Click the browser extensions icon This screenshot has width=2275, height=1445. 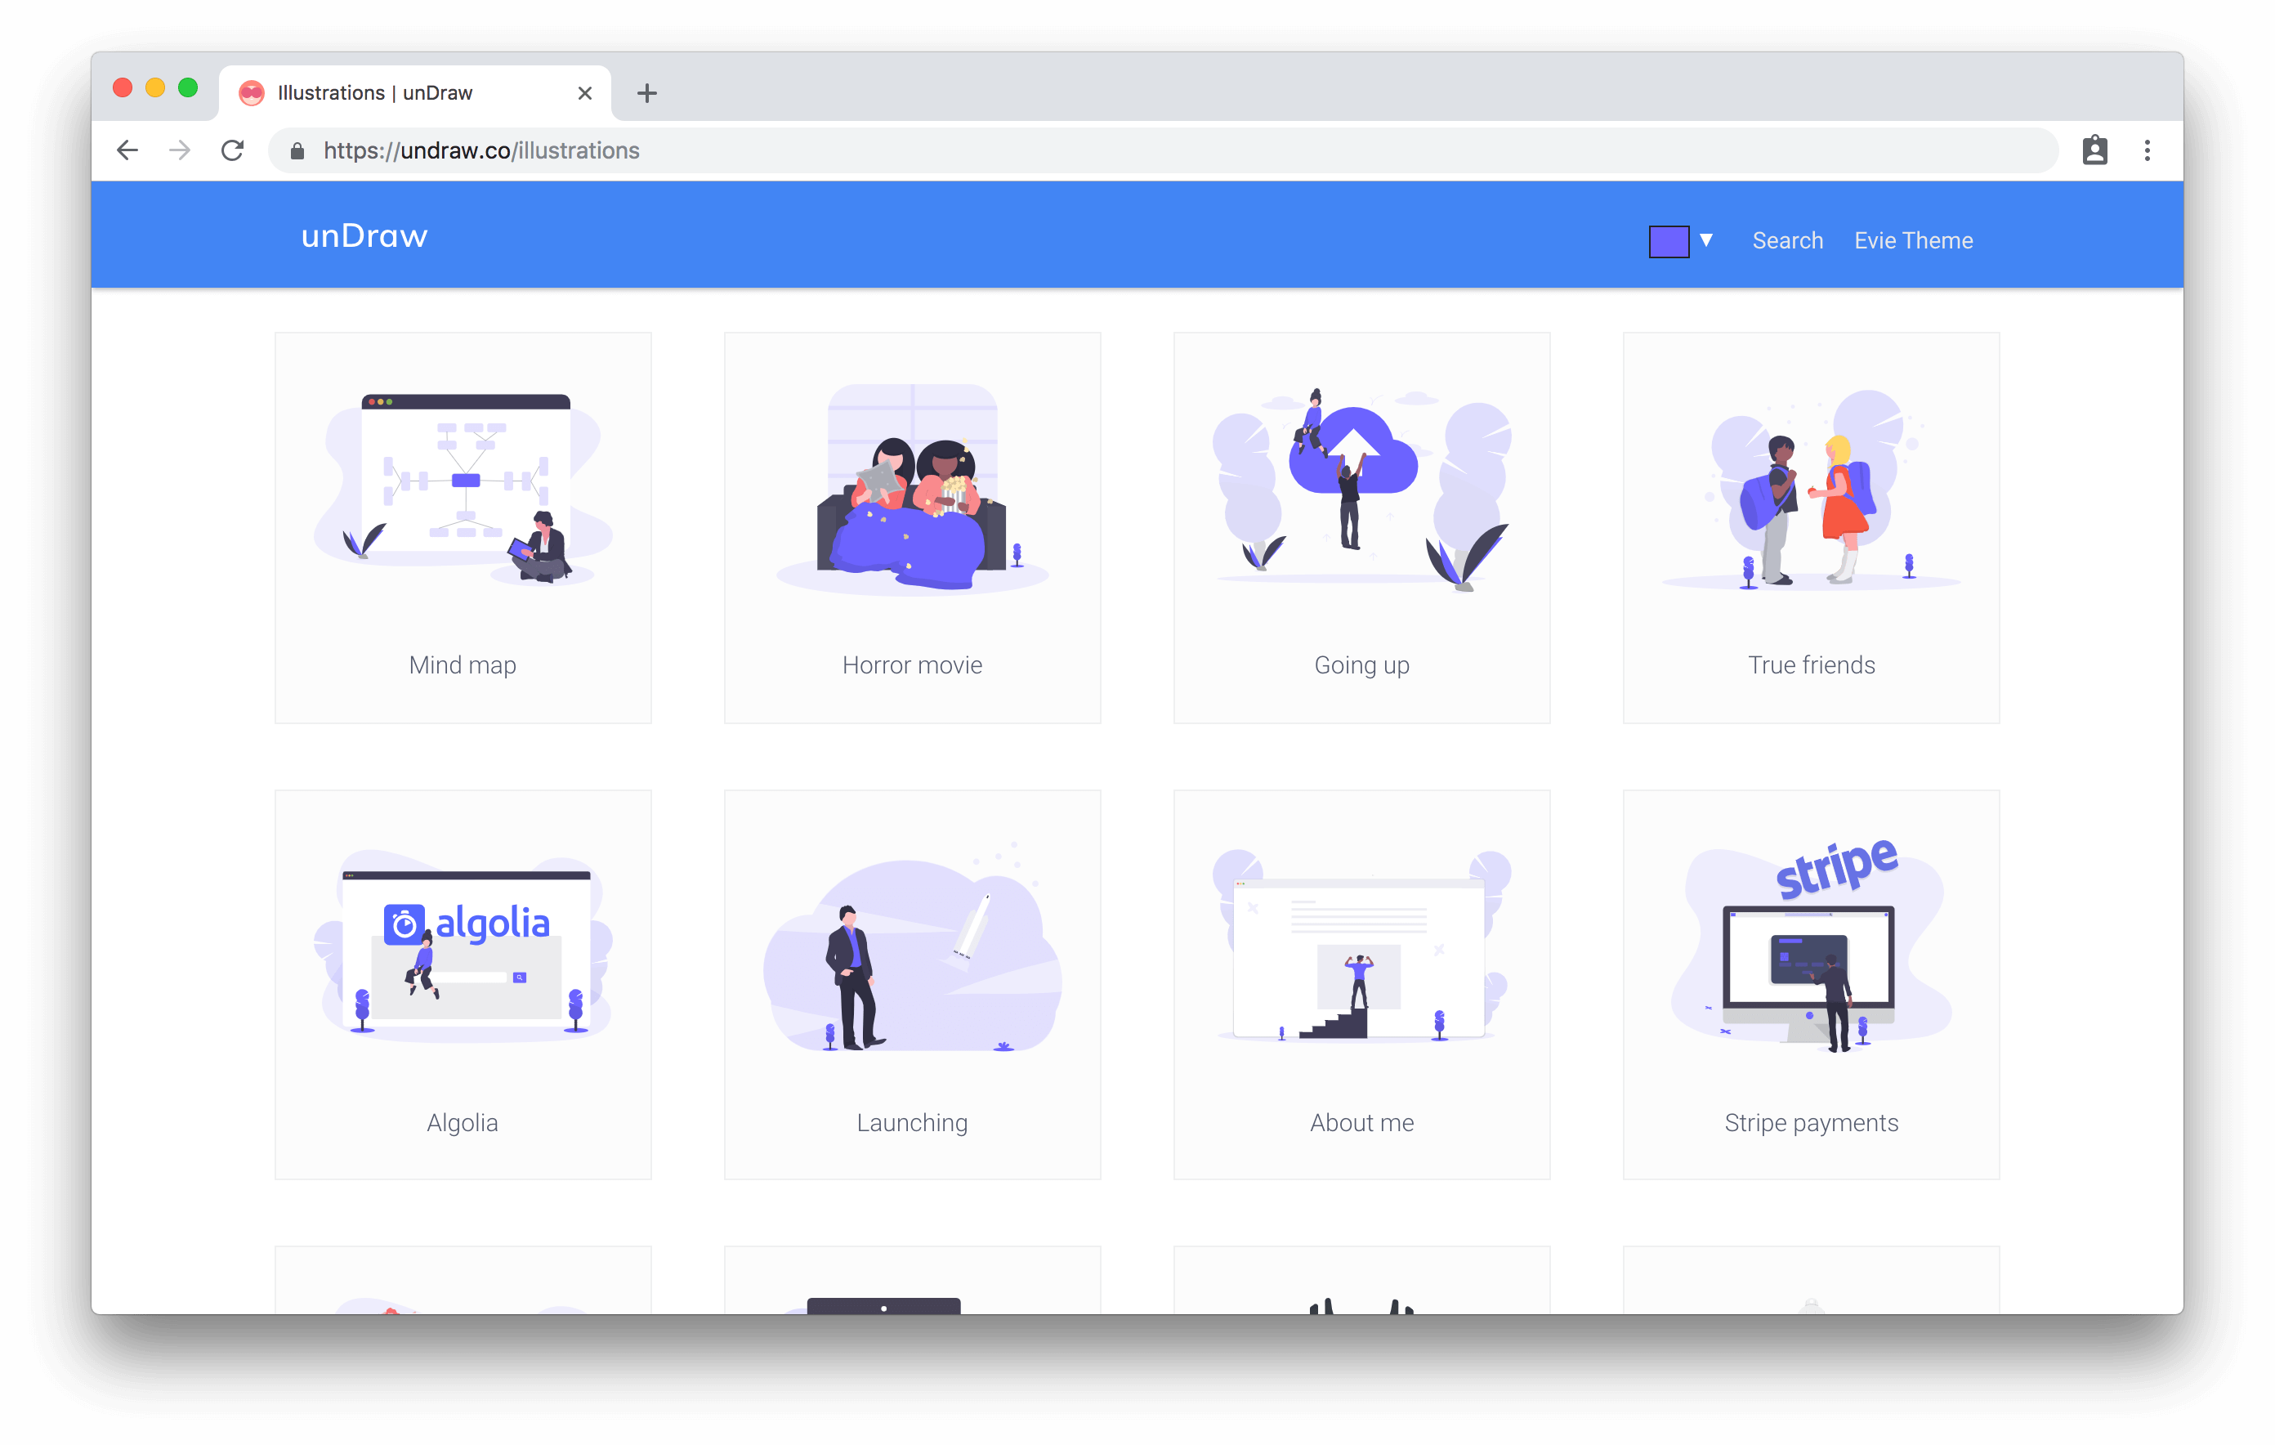(x=2093, y=151)
